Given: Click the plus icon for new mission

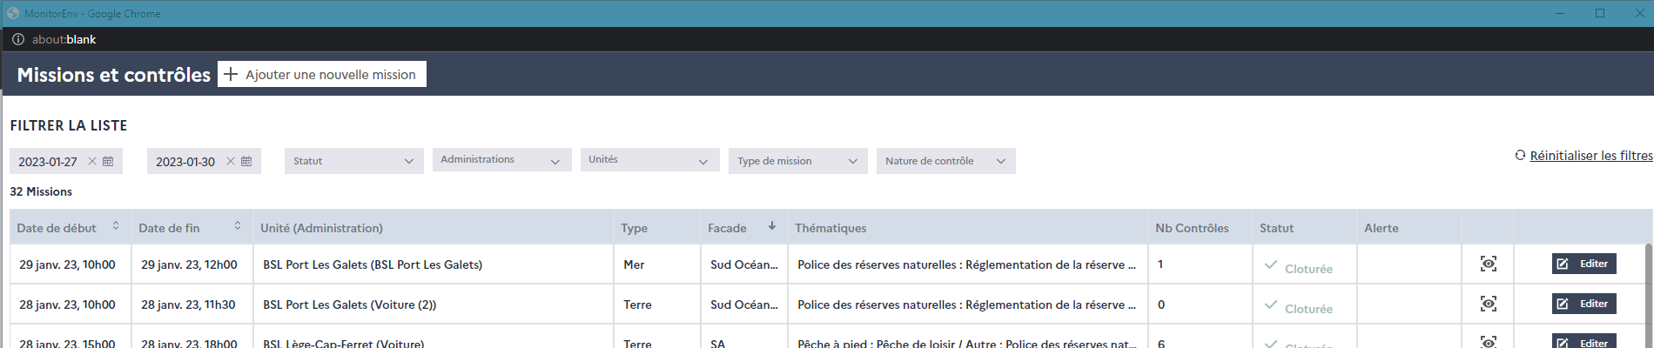Looking at the screenshot, I should 231,75.
